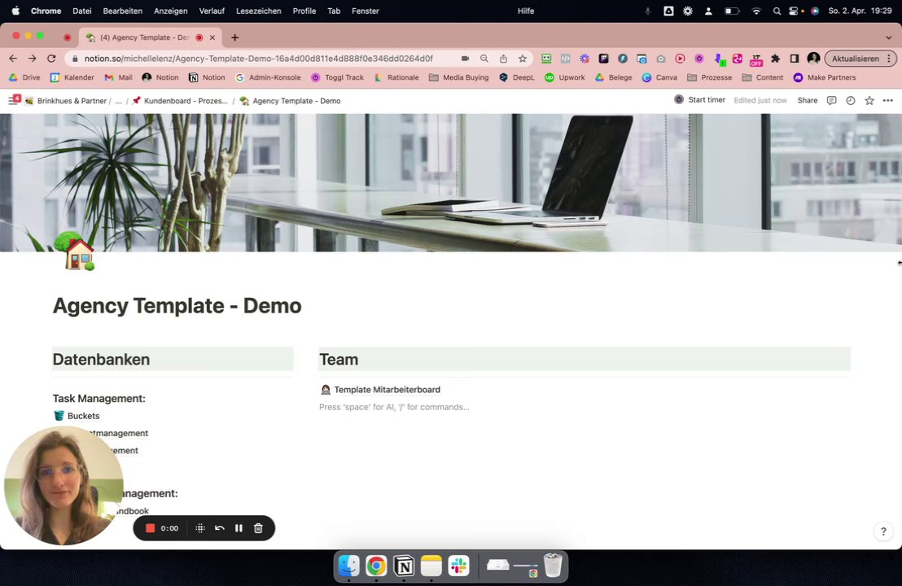
Task: Open Chrome extensions puzzle icon
Action: 776,58
